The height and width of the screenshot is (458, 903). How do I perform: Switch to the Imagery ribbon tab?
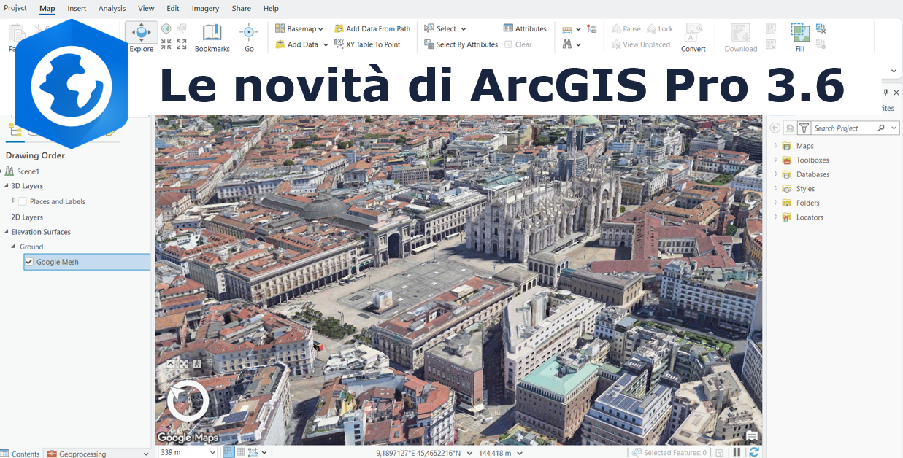pyautogui.click(x=205, y=8)
